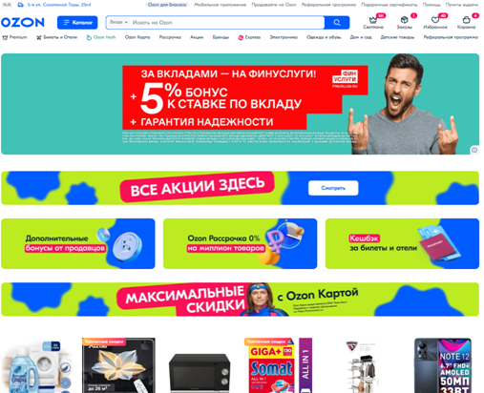The width and height of the screenshot is (484, 393).
Task: Select Электроника in the navigation bar
Action: [284, 37]
